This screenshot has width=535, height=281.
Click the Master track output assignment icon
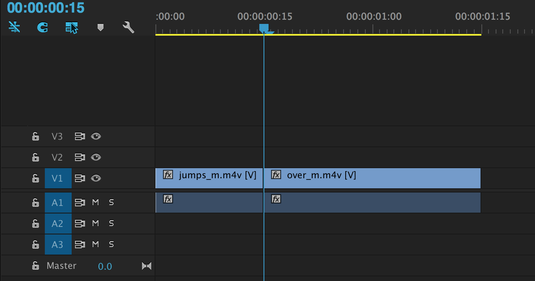coord(146,266)
